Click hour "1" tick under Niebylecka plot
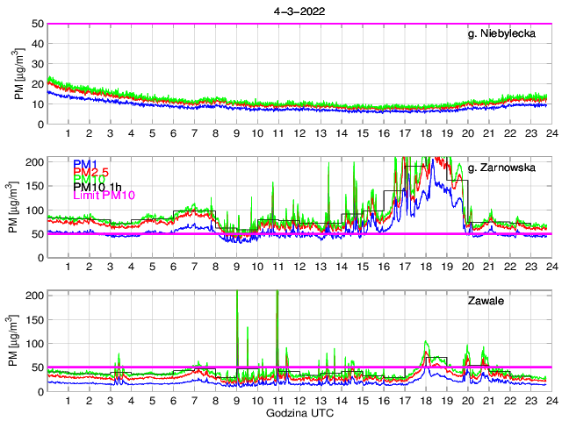Screen dimensions: 562x421 [x=68, y=133]
